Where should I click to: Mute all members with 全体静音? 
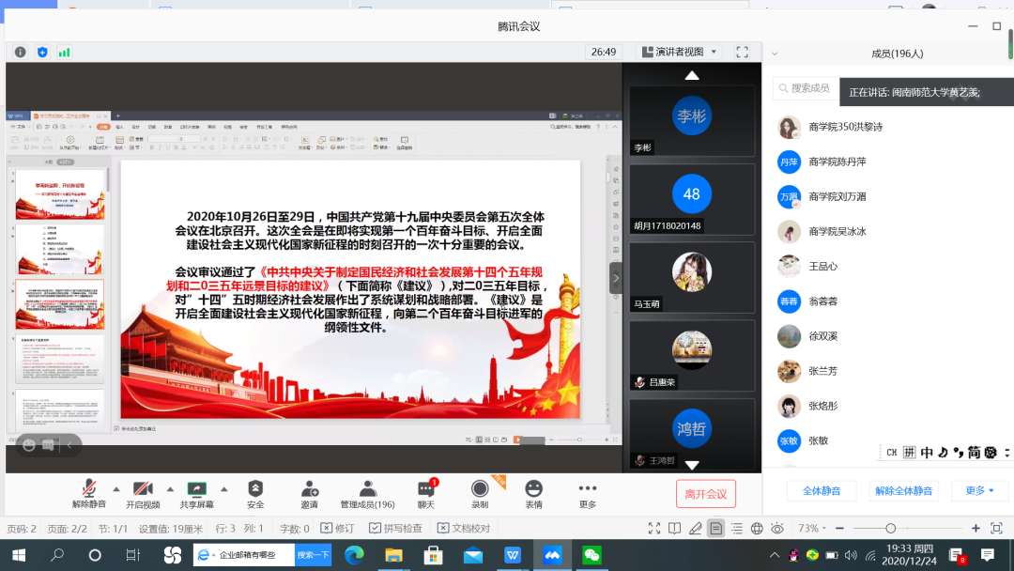coord(822,490)
